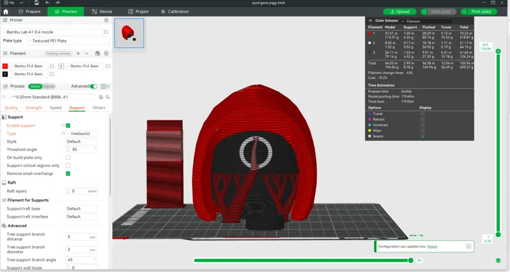Image resolution: width=510 pixels, height=272 pixels.
Task: Click filament 3 black color swatch
Action: [5, 74]
